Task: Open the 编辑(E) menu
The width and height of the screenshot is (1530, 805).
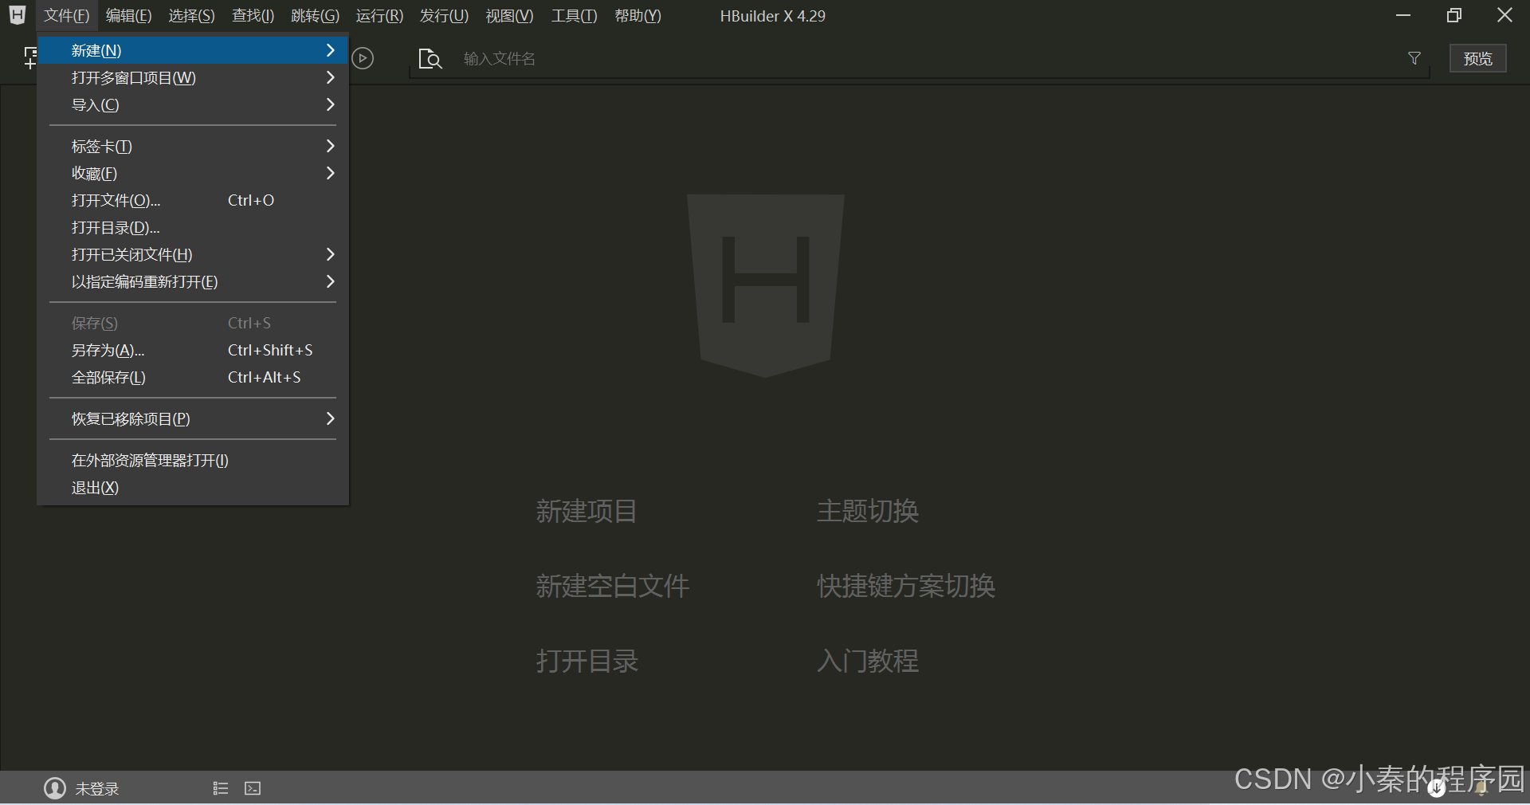Action: pos(128,16)
